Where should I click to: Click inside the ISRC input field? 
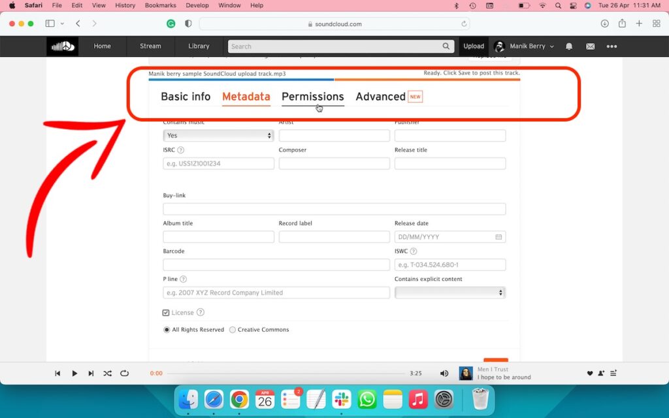(218, 163)
